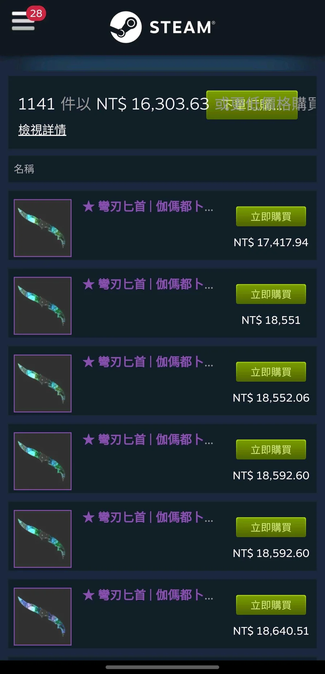Screen dimensions: 325x674
Task: Buy now the NT$ 18,551 listing
Action: (x=271, y=294)
